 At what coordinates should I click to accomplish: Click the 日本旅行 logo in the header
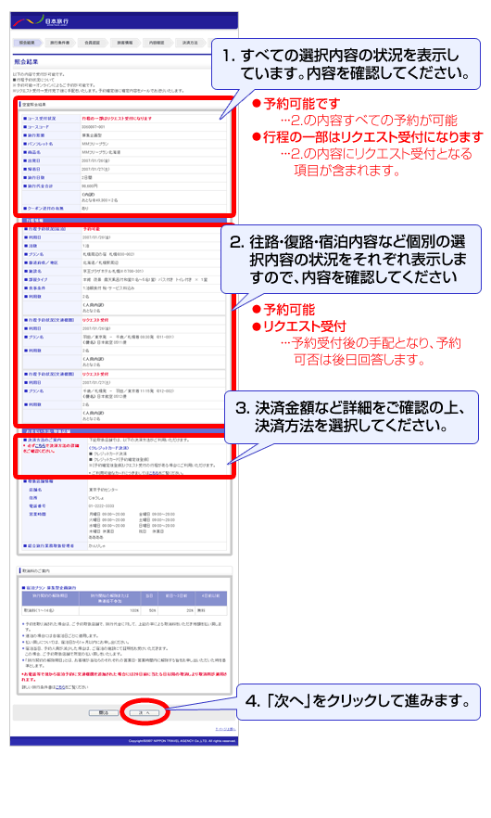pos(41,21)
